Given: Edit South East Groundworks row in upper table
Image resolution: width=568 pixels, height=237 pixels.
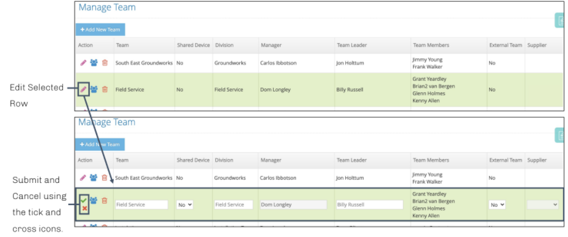Looking at the screenshot, I should tap(83, 63).
